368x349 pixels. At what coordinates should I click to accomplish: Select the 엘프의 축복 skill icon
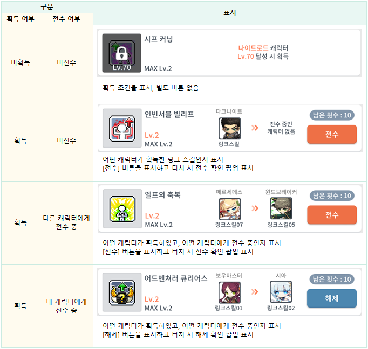pyautogui.click(x=122, y=208)
